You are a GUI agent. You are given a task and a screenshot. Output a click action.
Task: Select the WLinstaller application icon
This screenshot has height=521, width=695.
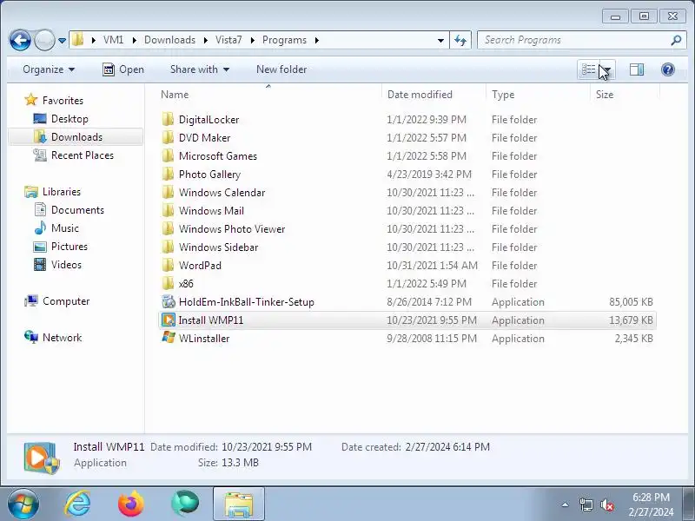tap(168, 338)
